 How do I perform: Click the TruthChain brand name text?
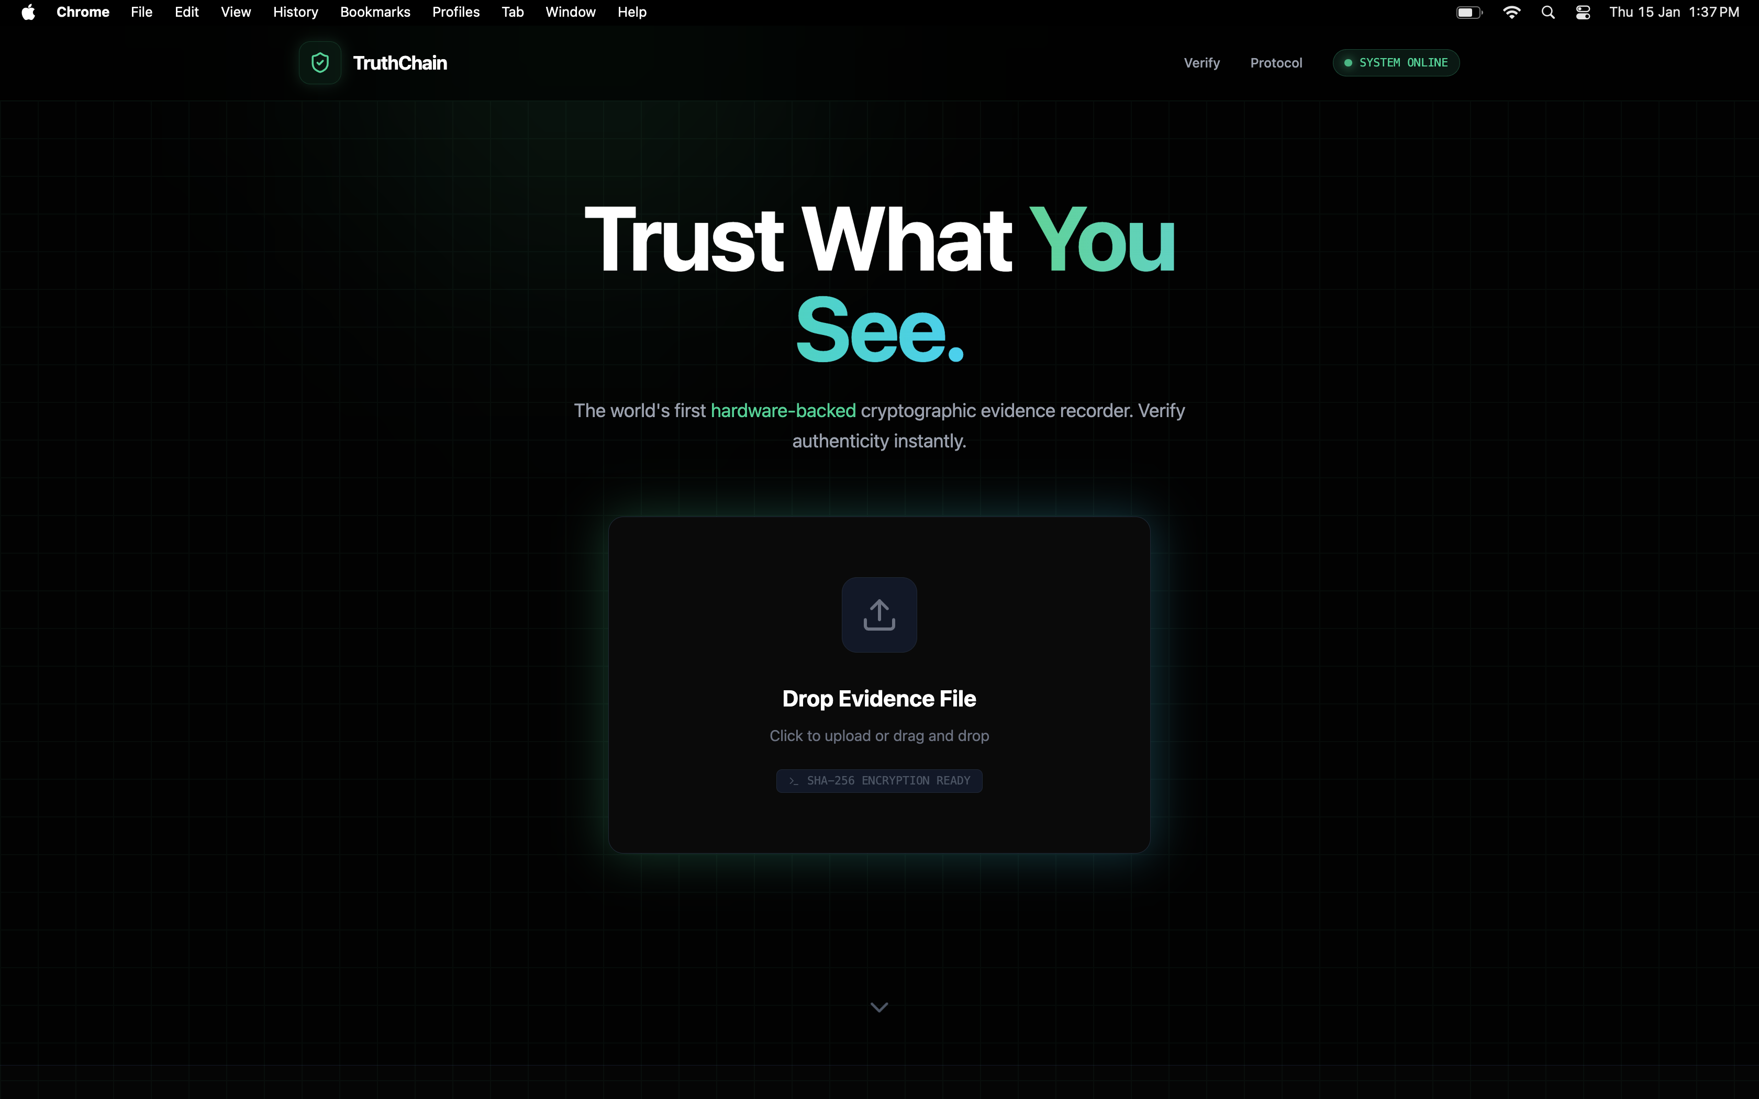(x=400, y=62)
